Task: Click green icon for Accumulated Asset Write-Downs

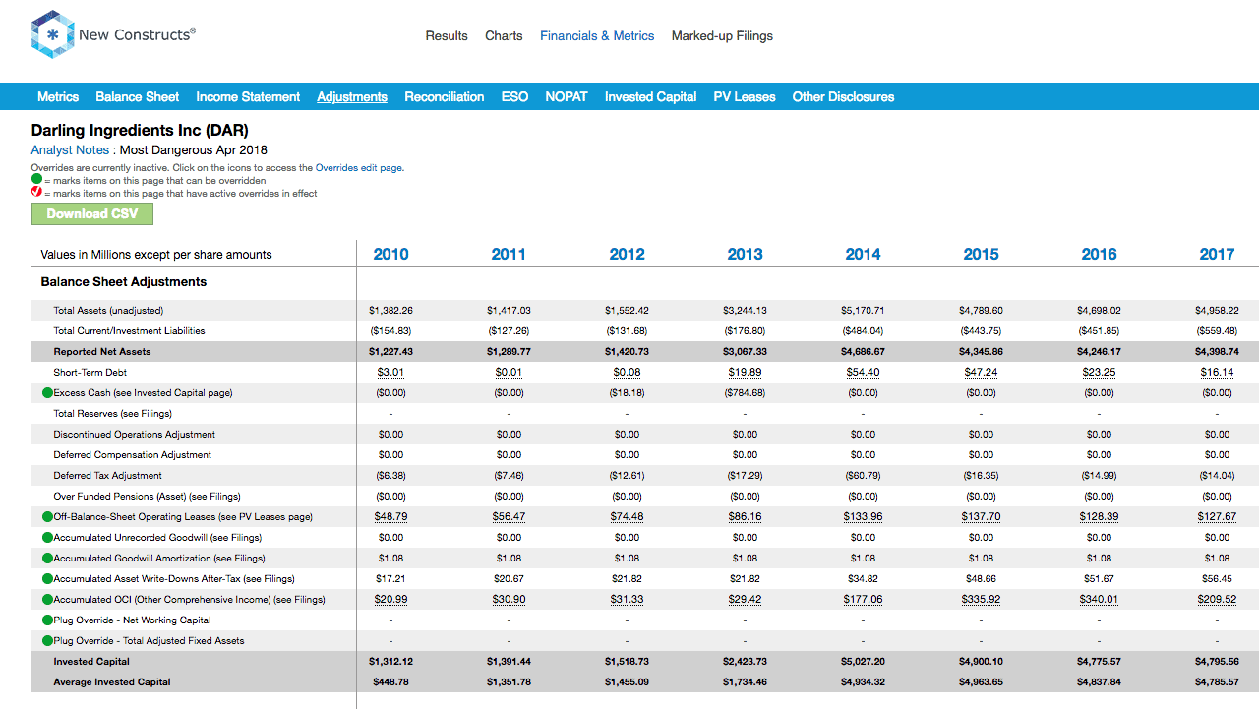Action: click(47, 579)
